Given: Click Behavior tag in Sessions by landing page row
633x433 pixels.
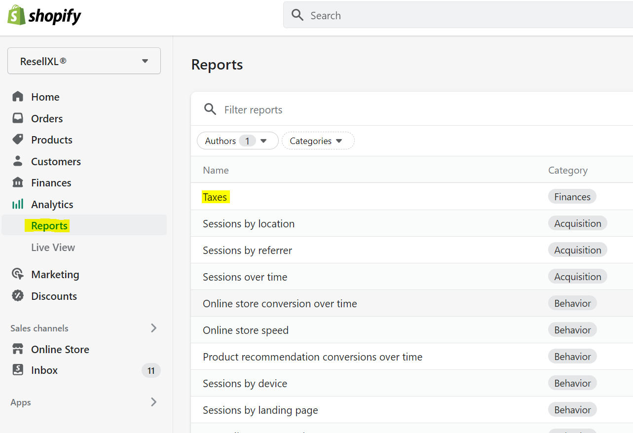Looking at the screenshot, I should (573, 410).
